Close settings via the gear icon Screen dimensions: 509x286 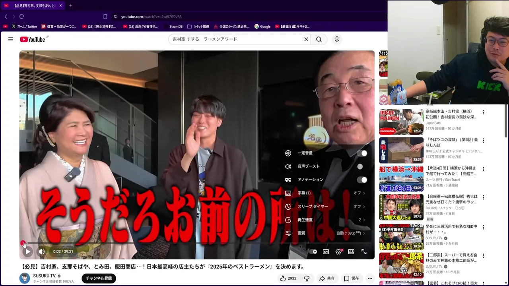[x=338, y=251]
